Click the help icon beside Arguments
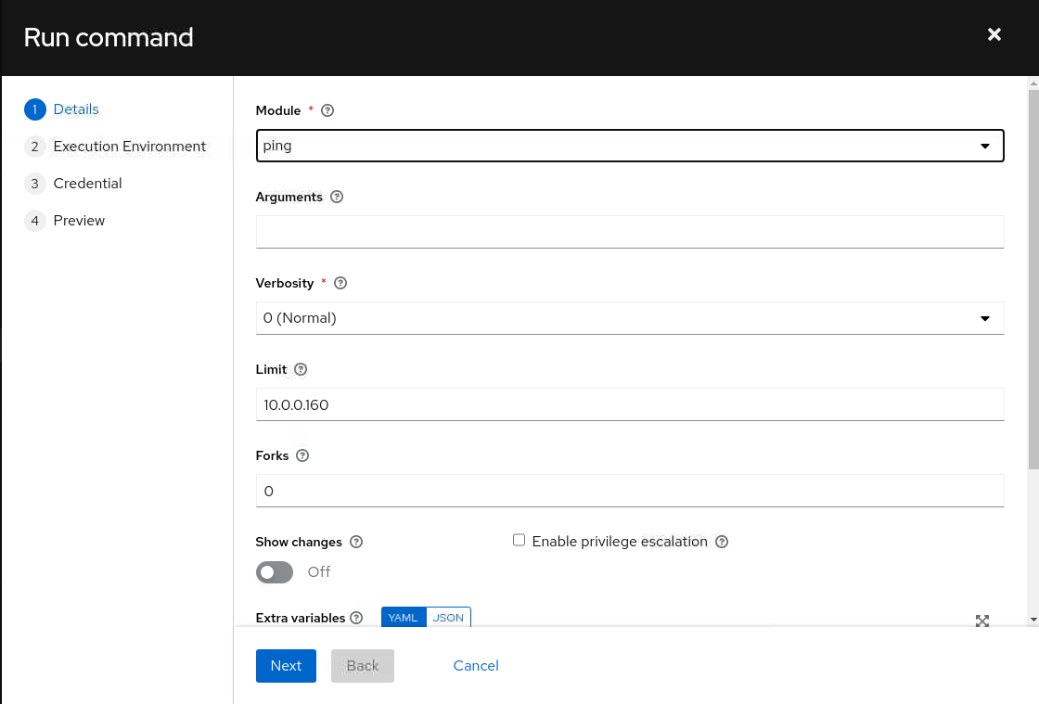Screen dimensions: 1039x704 point(337,197)
